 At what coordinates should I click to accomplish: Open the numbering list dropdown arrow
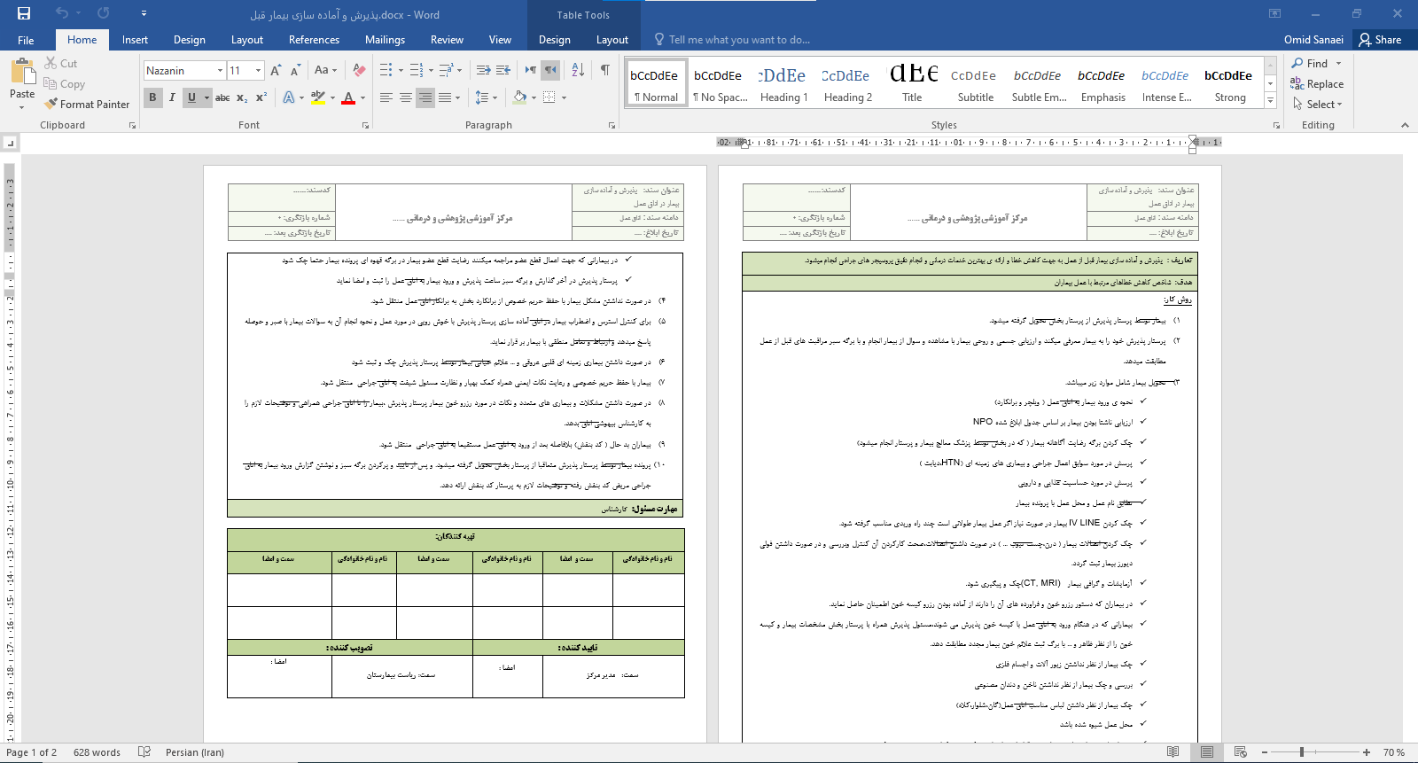(x=431, y=70)
